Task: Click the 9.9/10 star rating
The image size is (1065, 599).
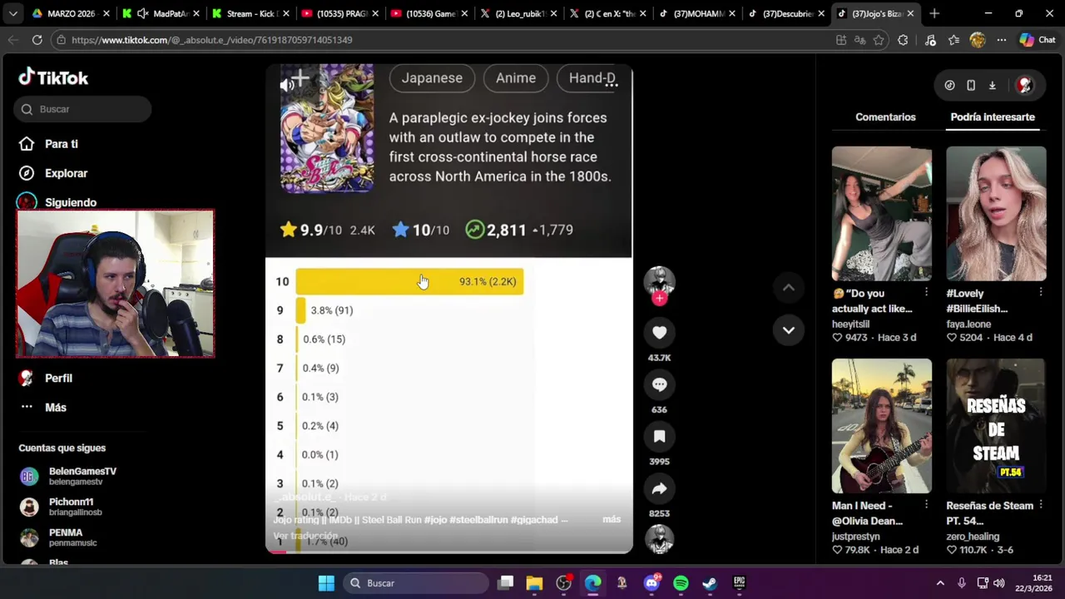Action: pos(310,230)
